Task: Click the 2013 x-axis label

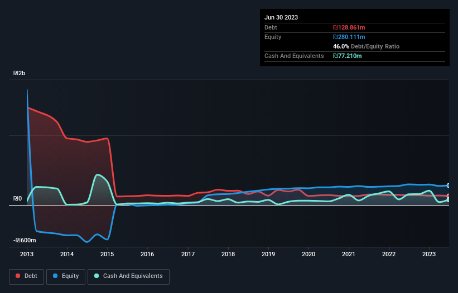Action: [27, 254]
